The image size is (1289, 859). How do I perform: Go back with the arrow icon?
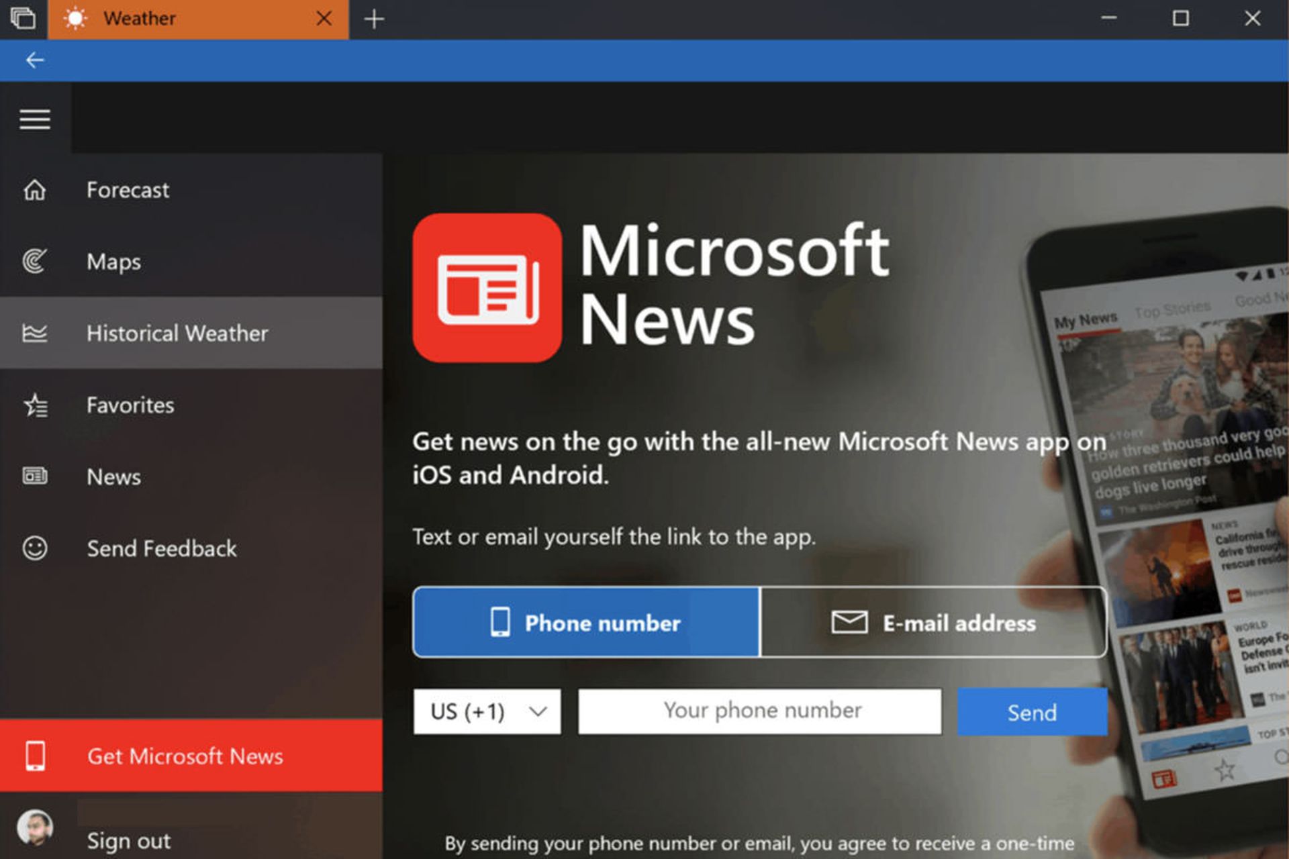tap(35, 60)
